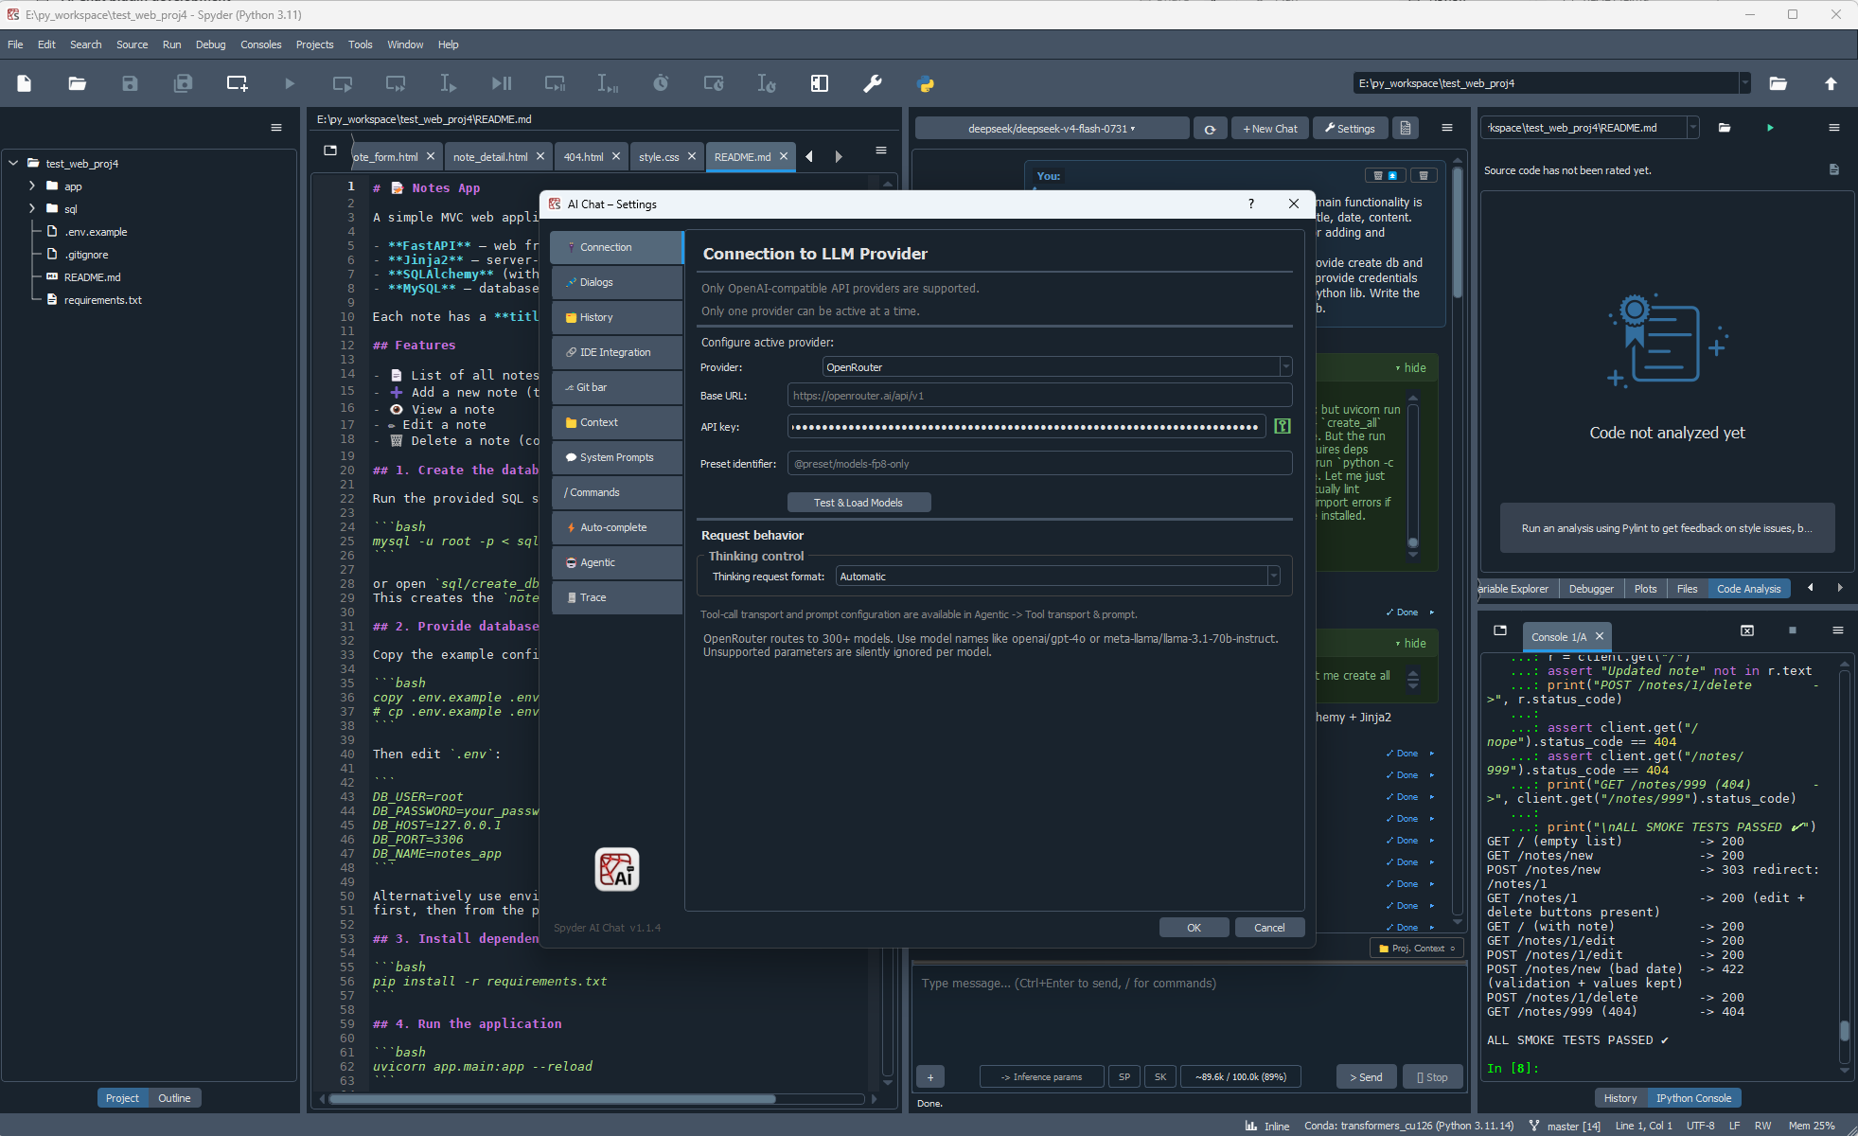Save the current file via toolbar
Image resolution: width=1858 pixels, height=1136 pixels.
point(131,83)
